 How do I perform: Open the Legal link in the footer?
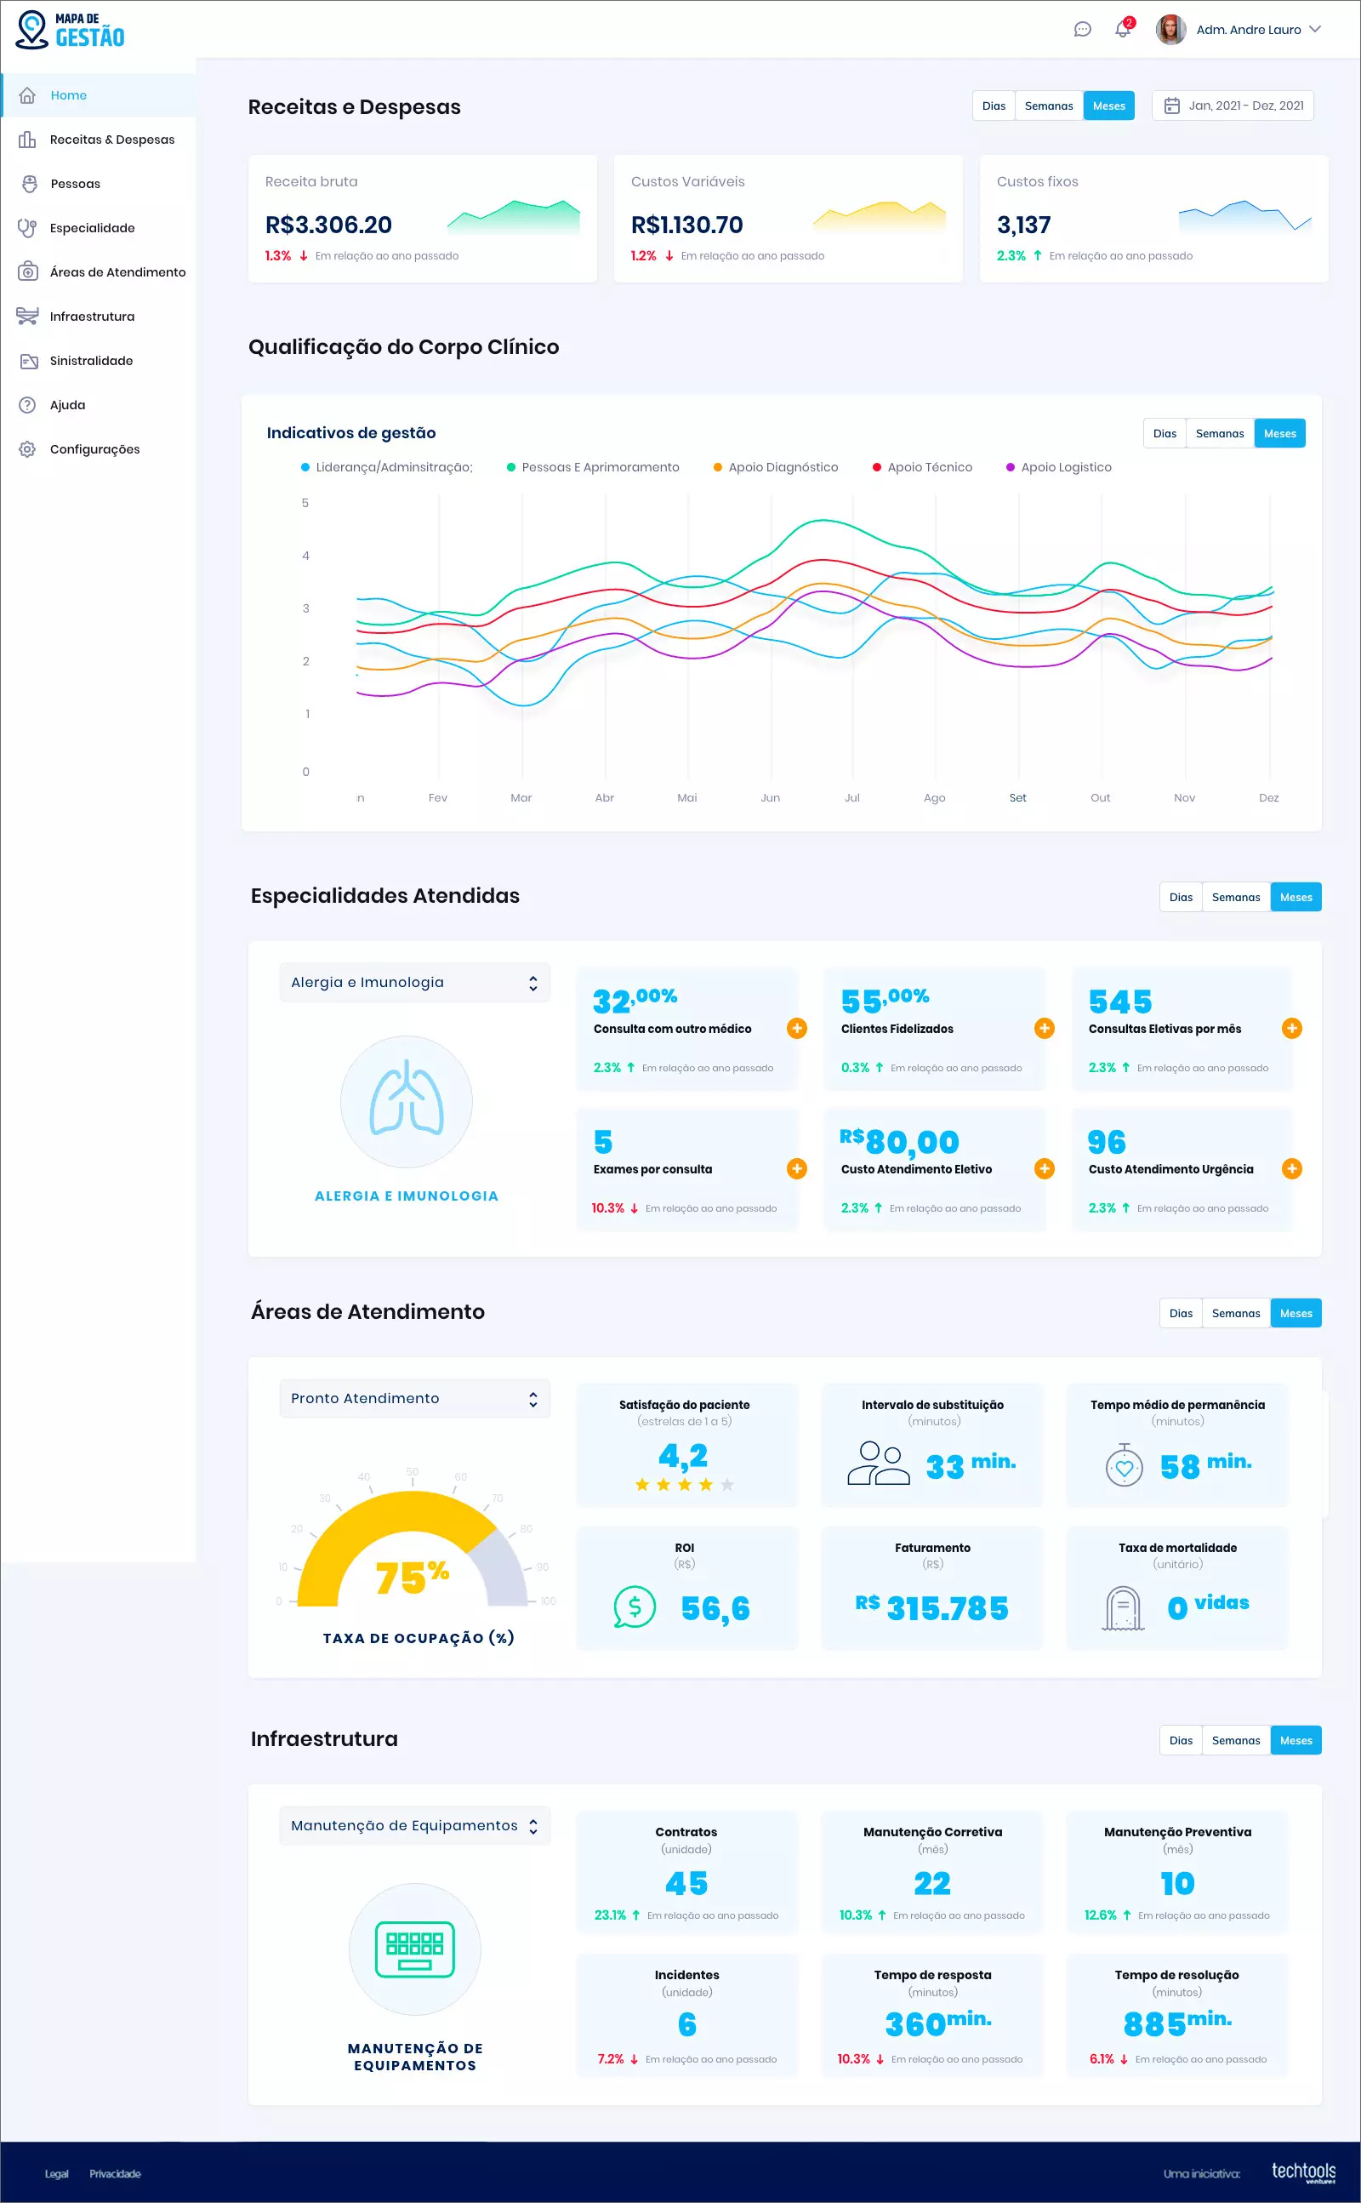pyautogui.click(x=56, y=2173)
